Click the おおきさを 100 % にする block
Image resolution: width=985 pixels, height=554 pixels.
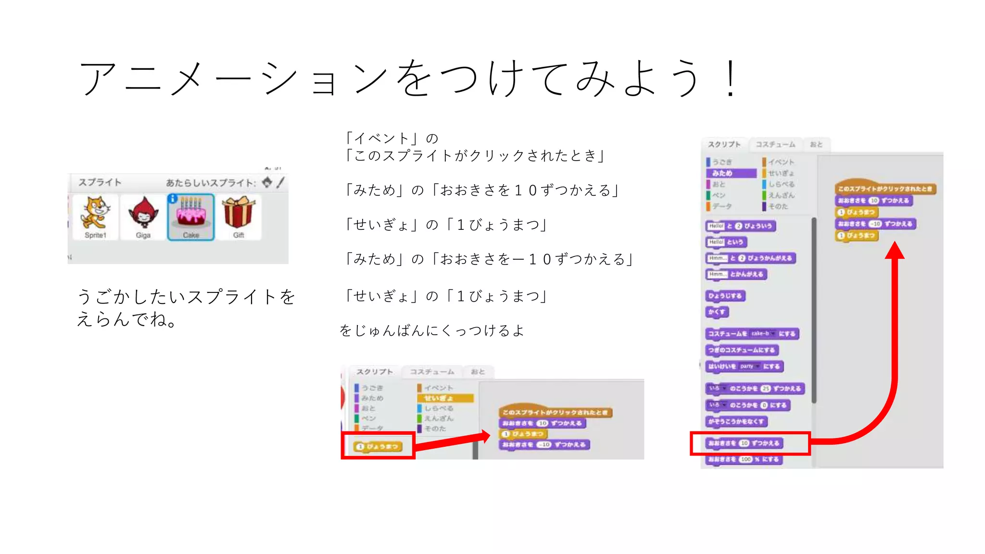tap(744, 460)
